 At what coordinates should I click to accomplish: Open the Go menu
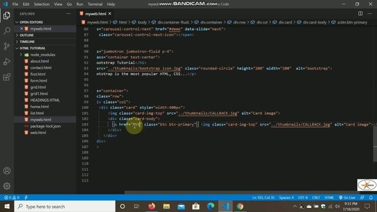coord(70,4)
